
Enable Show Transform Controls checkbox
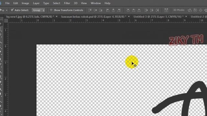tap(51, 10)
